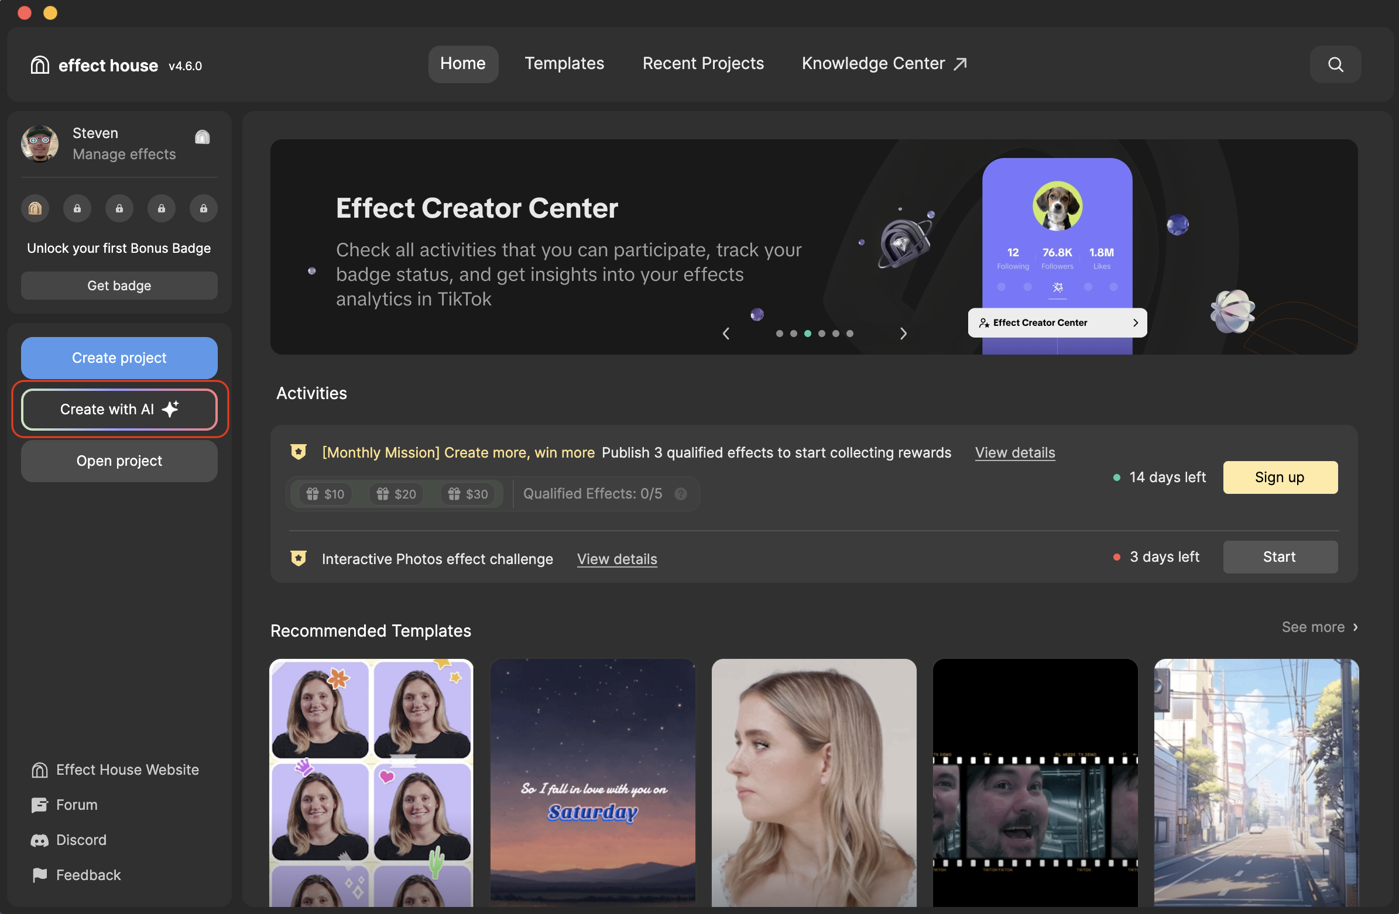Click the $20 gift reward chip

coord(397,494)
